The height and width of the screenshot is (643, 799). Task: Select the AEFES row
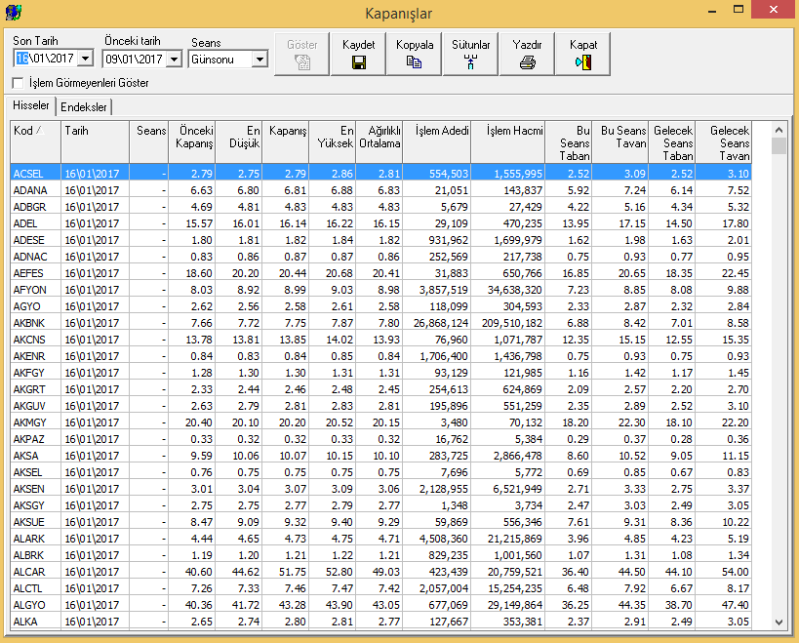click(x=381, y=273)
